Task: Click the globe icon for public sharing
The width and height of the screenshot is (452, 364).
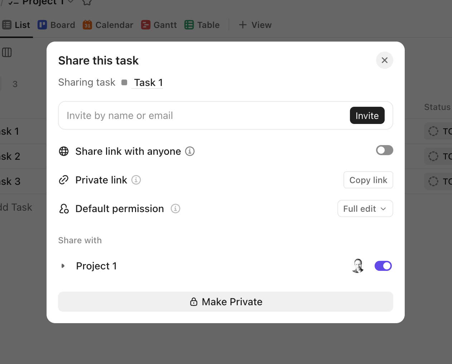Action: click(x=64, y=151)
